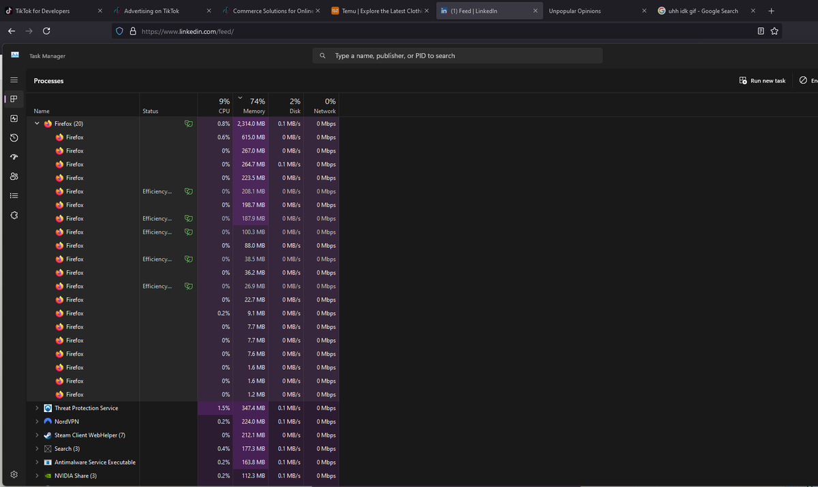Open the Services sidebar icon
This screenshot has height=487, width=818.
tap(14, 215)
